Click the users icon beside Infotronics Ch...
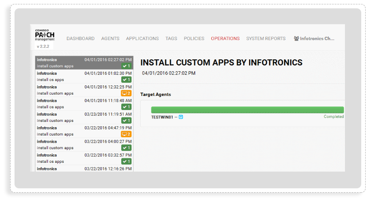The width and height of the screenshot is (374, 198). (x=296, y=38)
